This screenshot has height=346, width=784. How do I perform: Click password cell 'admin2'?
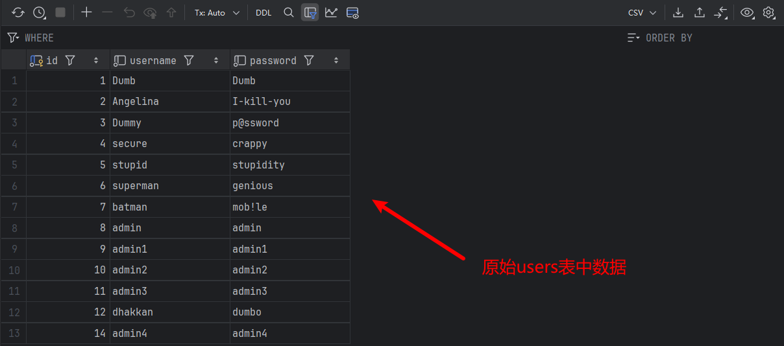(x=290, y=270)
